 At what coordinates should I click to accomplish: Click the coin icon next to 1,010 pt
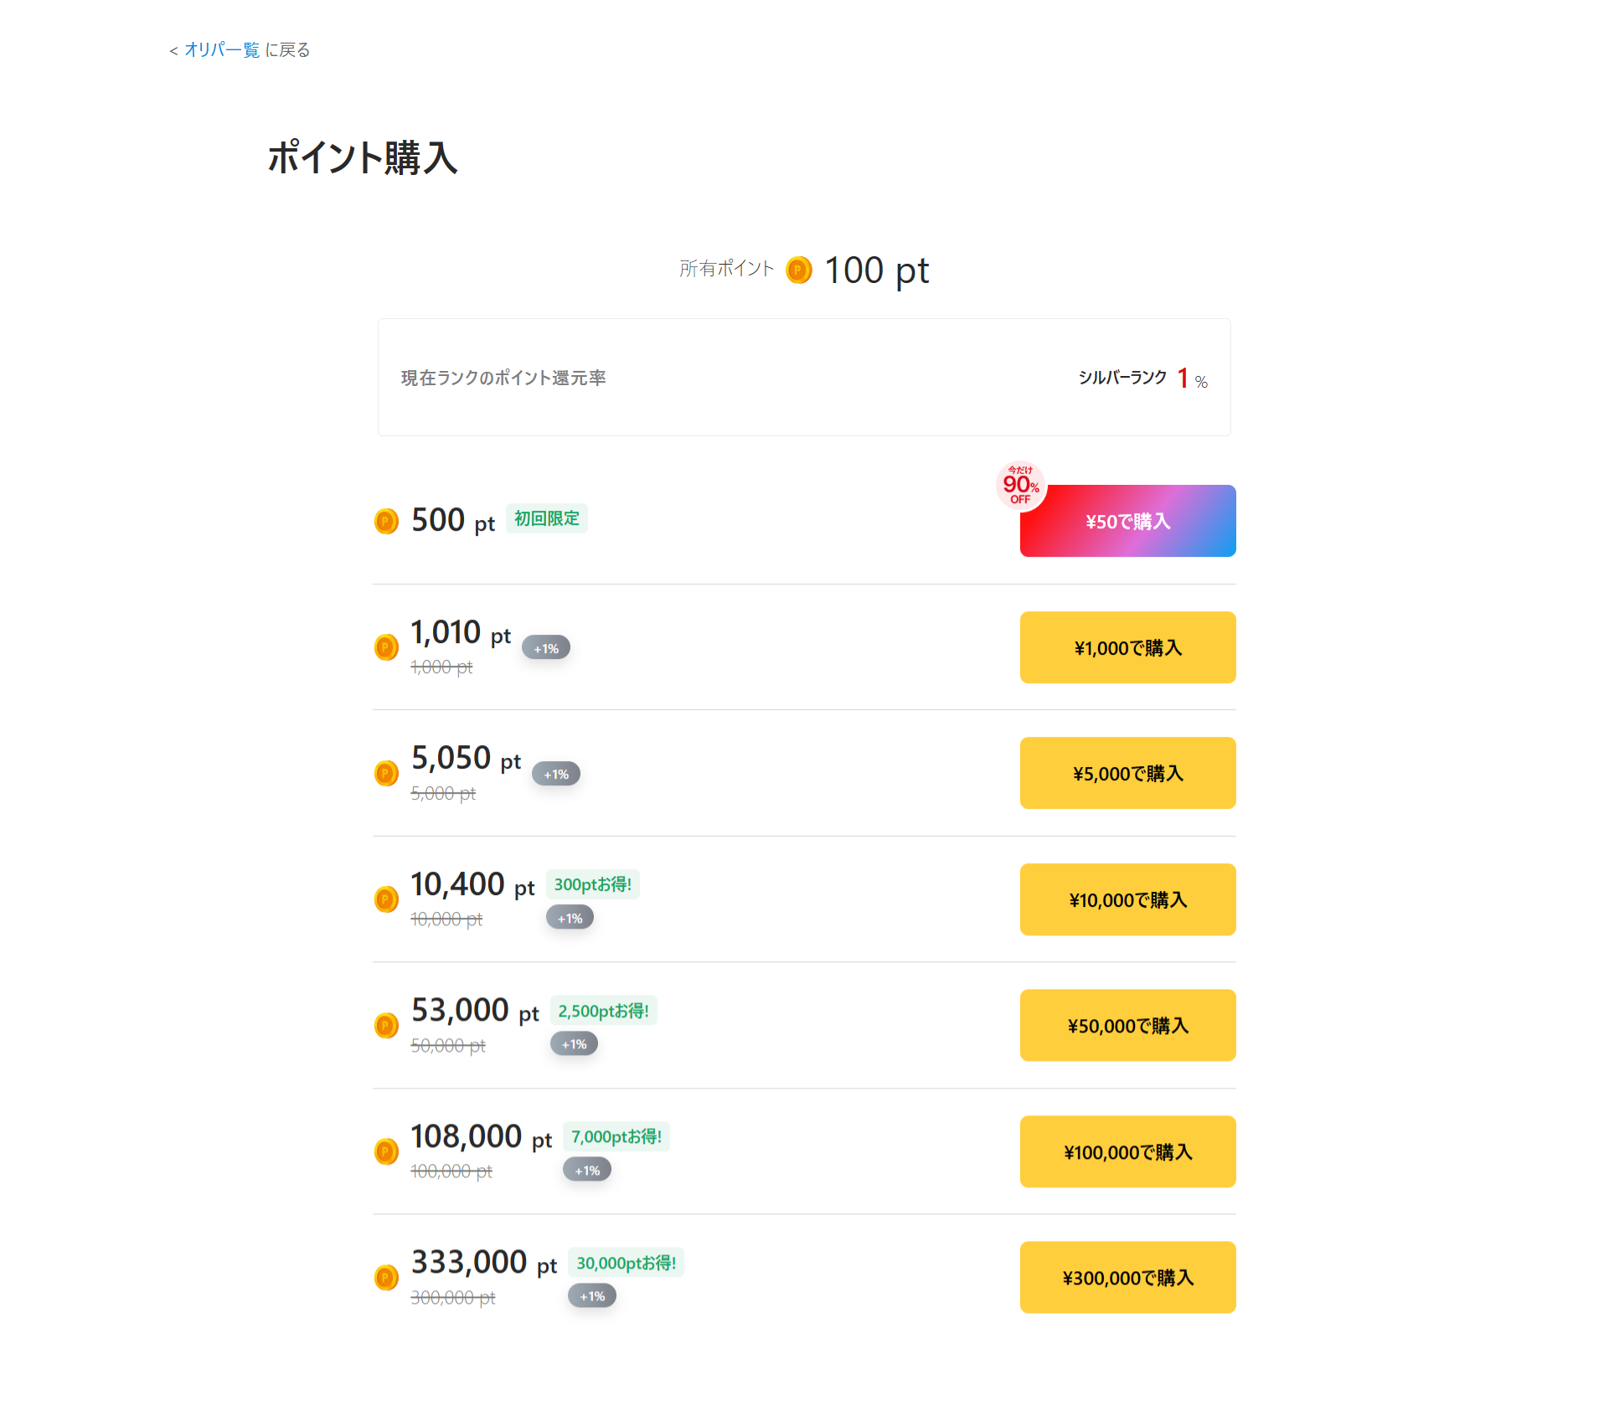pos(390,646)
